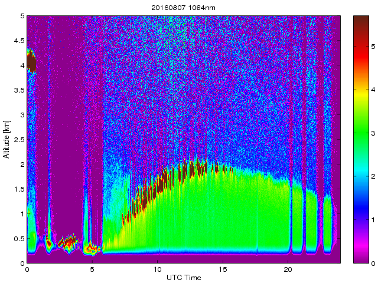Click the dark red region atop the colorbar
Viewport: 378px width, 283px height.
[360, 29]
